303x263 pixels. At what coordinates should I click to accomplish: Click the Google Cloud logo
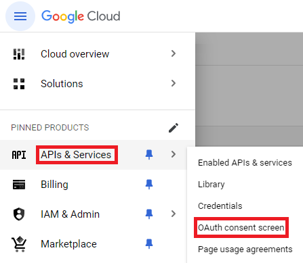pyautogui.click(x=81, y=16)
